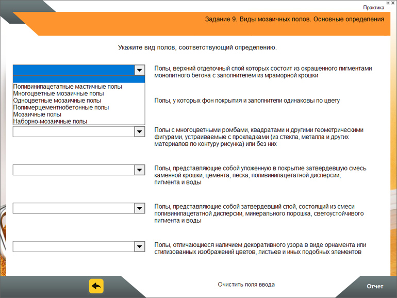Screen dimensions: 397x298
Task: Click combo box field for stone chips definition
Action: (x=73, y=170)
